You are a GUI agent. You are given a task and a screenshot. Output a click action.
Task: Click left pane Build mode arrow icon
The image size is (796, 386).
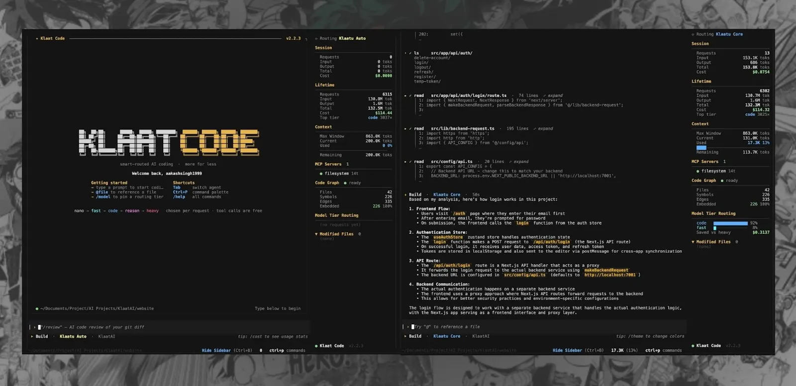pyautogui.click(x=32, y=337)
